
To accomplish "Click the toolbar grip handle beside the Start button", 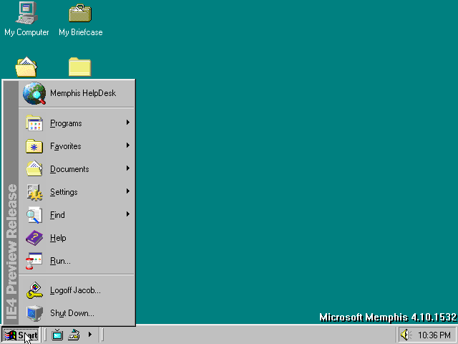I will (44, 335).
